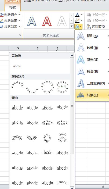Expand the WordArt styles gallery
This screenshot has height=189, width=109.
pos(71,26)
